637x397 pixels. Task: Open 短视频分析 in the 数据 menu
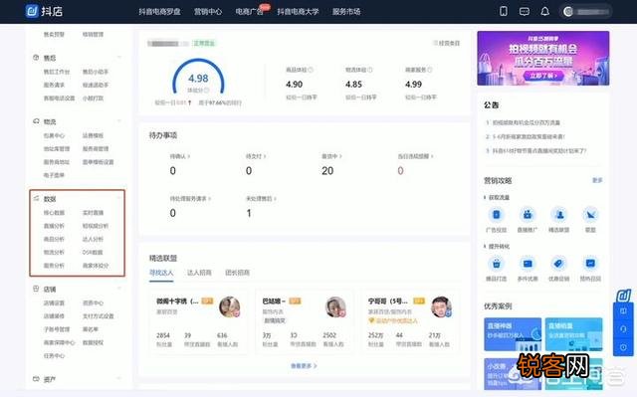96,226
